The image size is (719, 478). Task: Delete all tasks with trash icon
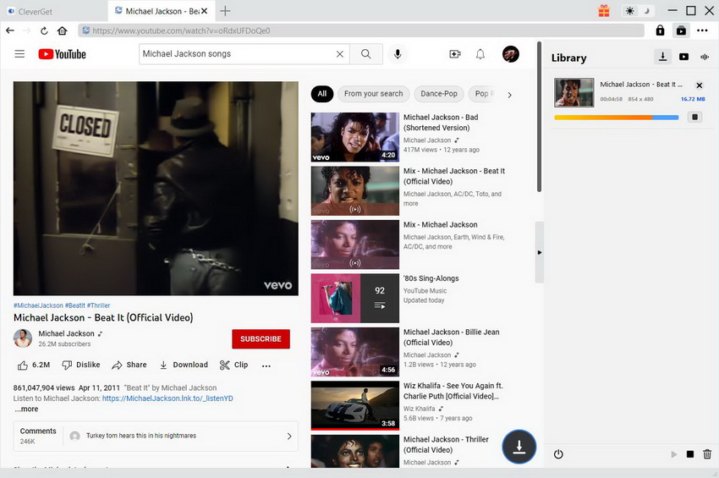point(707,454)
